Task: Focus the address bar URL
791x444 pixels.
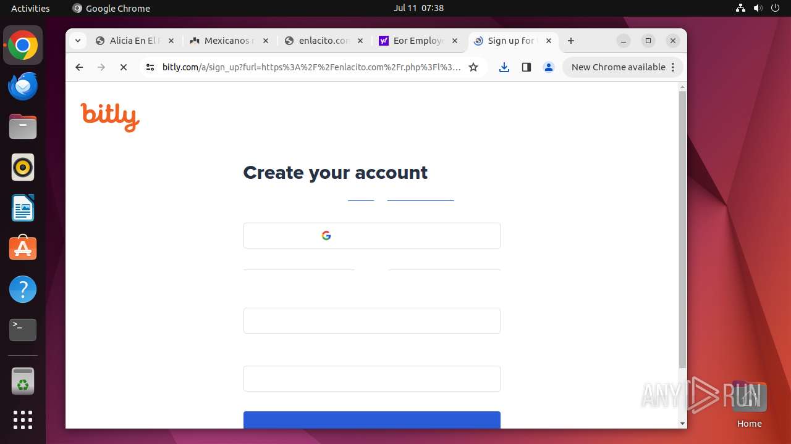Action: pyautogui.click(x=311, y=67)
